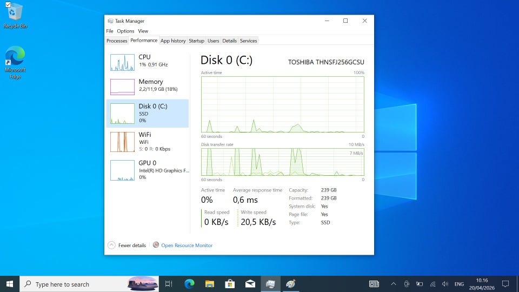This screenshot has height=292, width=519.
Task: Go to the Startup tab
Action: (x=196, y=41)
